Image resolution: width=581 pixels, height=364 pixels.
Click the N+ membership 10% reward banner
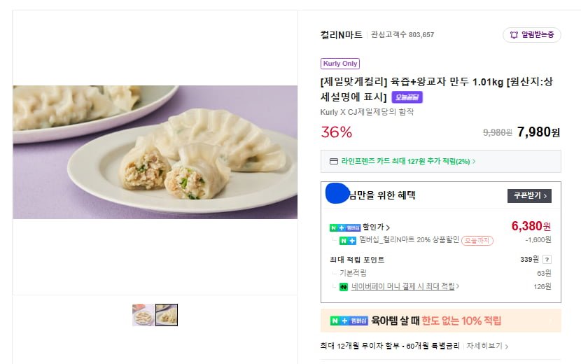click(x=440, y=321)
